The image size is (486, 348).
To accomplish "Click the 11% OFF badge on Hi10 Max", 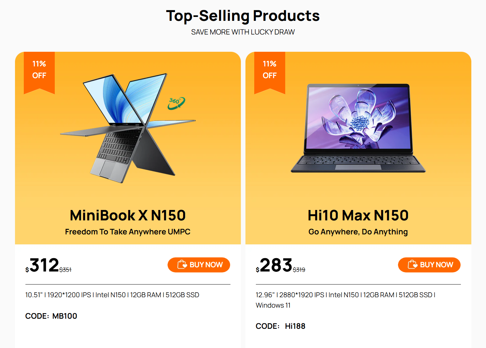I will coord(270,70).
